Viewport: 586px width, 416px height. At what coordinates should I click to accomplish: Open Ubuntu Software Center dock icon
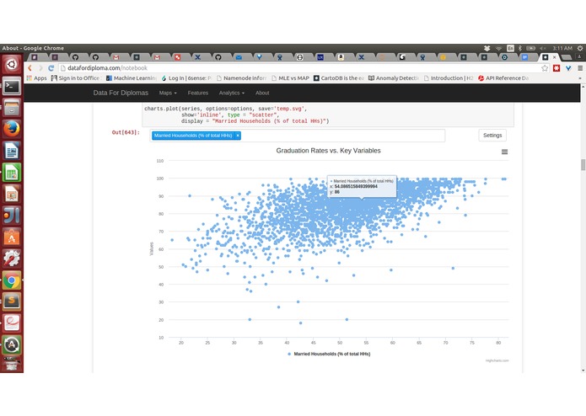coord(12,237)
